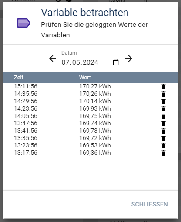The width and height of the screenshot is (181, 222).
Task: Delete the 14:35:56 logged value
Action: (x=164, y=94)
